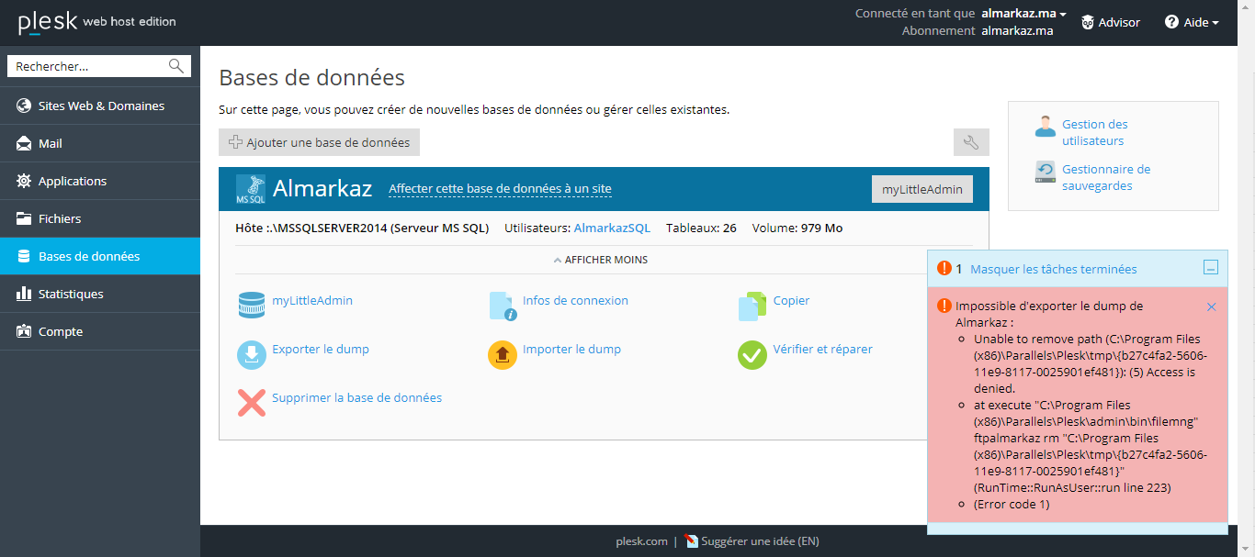The width and height of the screenshot is (1255, 557).
Task: Click Vérifier et réparer link
Action: (x=823, y=349)
